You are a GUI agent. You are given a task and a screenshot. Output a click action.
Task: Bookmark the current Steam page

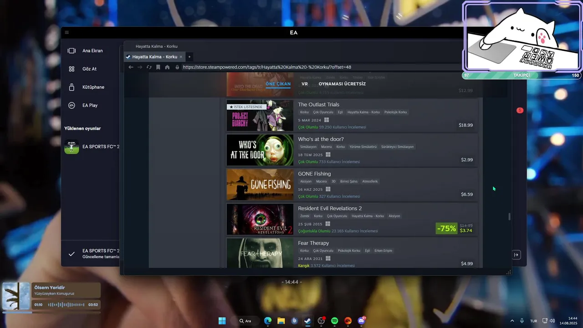158,67
